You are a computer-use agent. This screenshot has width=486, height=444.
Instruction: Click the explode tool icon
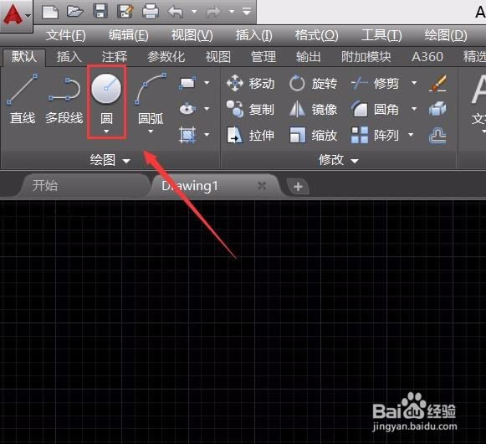437,109
